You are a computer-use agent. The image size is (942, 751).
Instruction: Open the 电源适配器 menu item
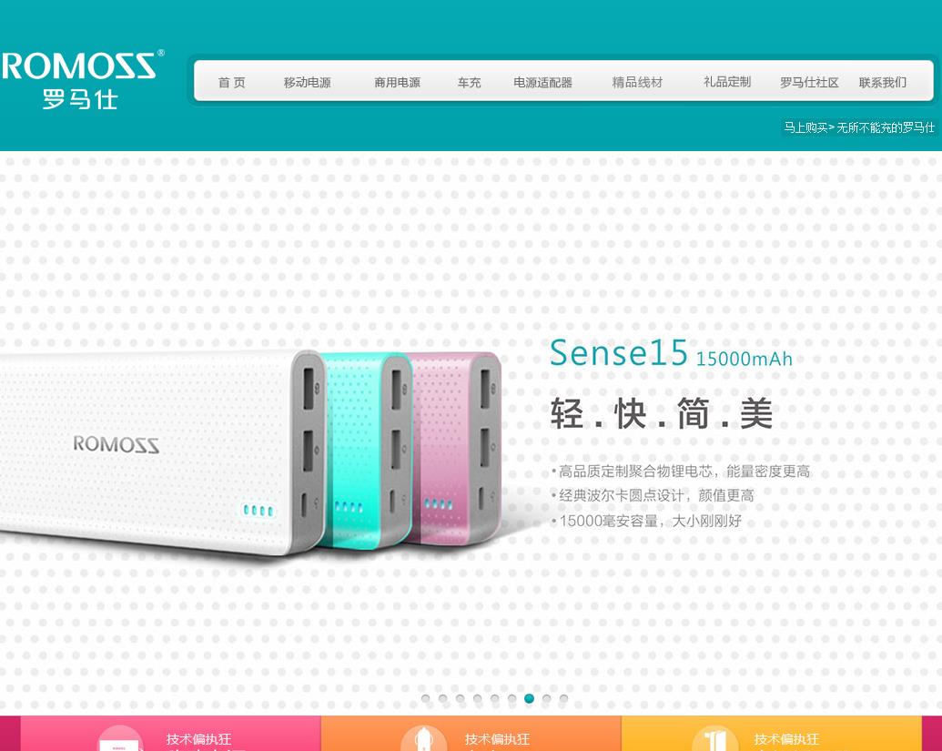pos(542,82)
